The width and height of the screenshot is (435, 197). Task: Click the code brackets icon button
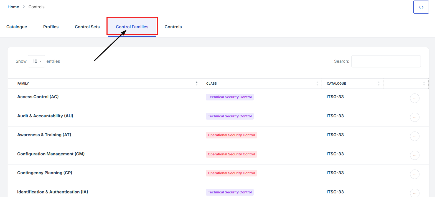(x=421, y=7)
